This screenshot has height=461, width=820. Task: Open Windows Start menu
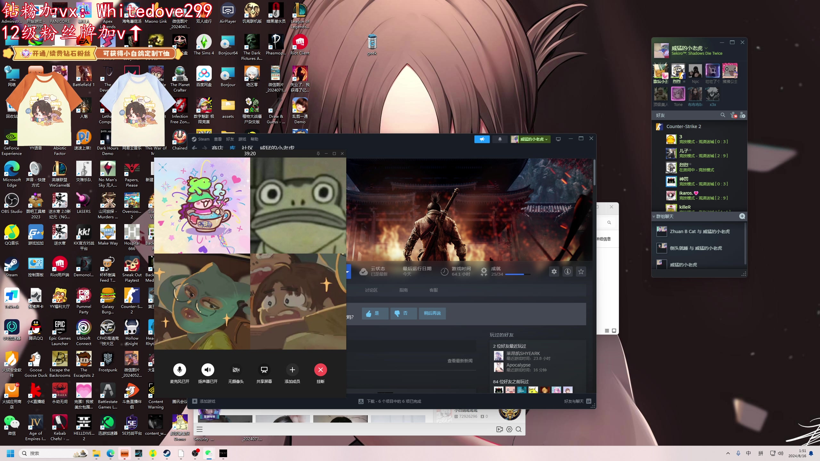[x=11, y=453]
